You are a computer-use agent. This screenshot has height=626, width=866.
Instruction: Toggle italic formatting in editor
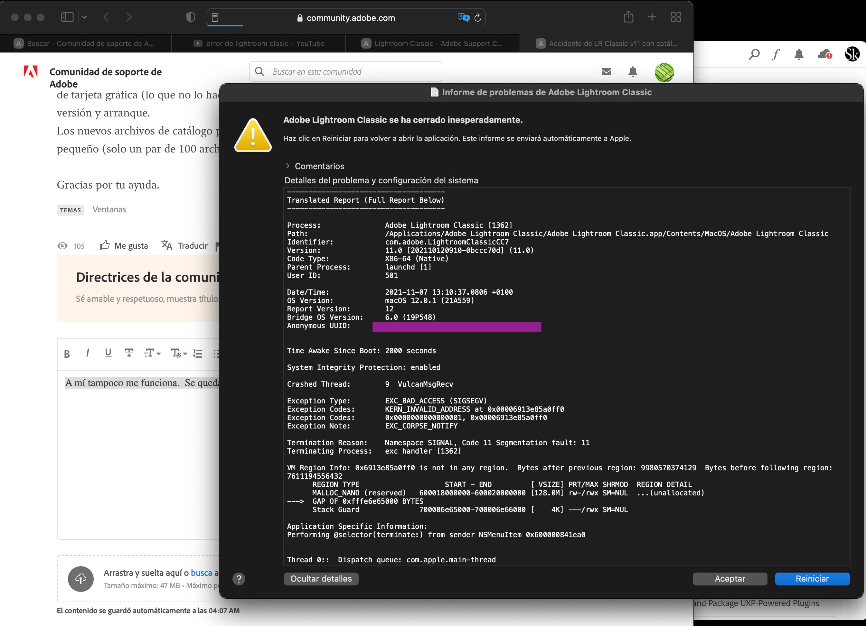pos(88,353)
